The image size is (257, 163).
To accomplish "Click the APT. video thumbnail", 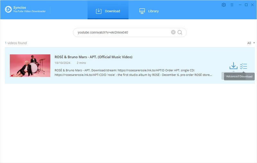I will (30, 66).
